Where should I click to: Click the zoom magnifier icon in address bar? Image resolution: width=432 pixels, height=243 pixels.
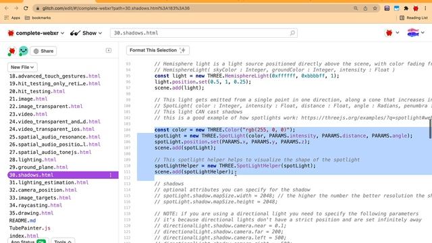click(x=356, y=8)
